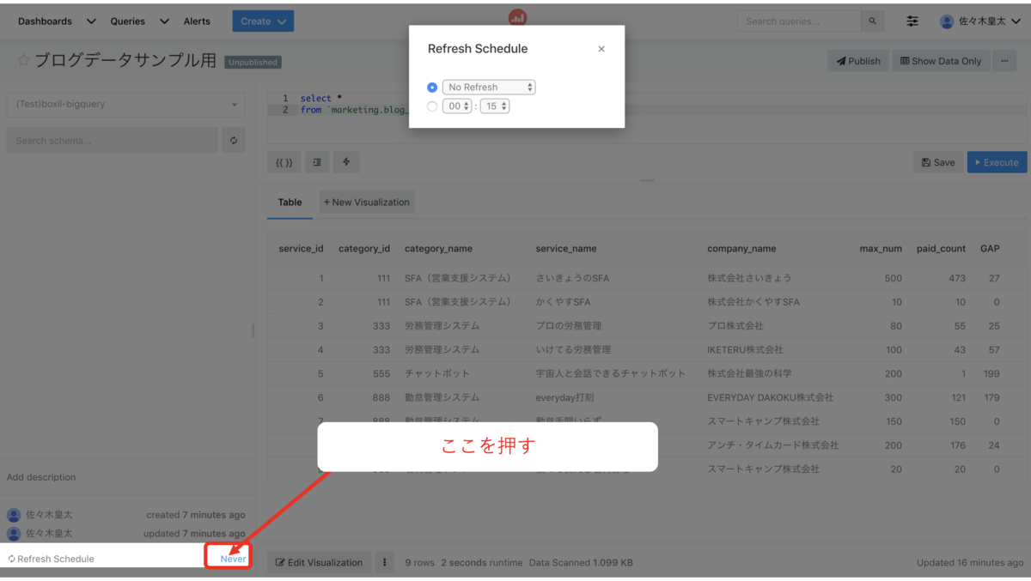
Task: Select the No Refresh radio button
Action: coord(432,86)
